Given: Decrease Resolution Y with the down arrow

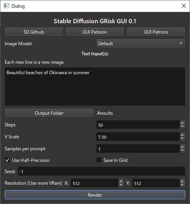Looking at the screenshot, I should (x=182, y=185).
